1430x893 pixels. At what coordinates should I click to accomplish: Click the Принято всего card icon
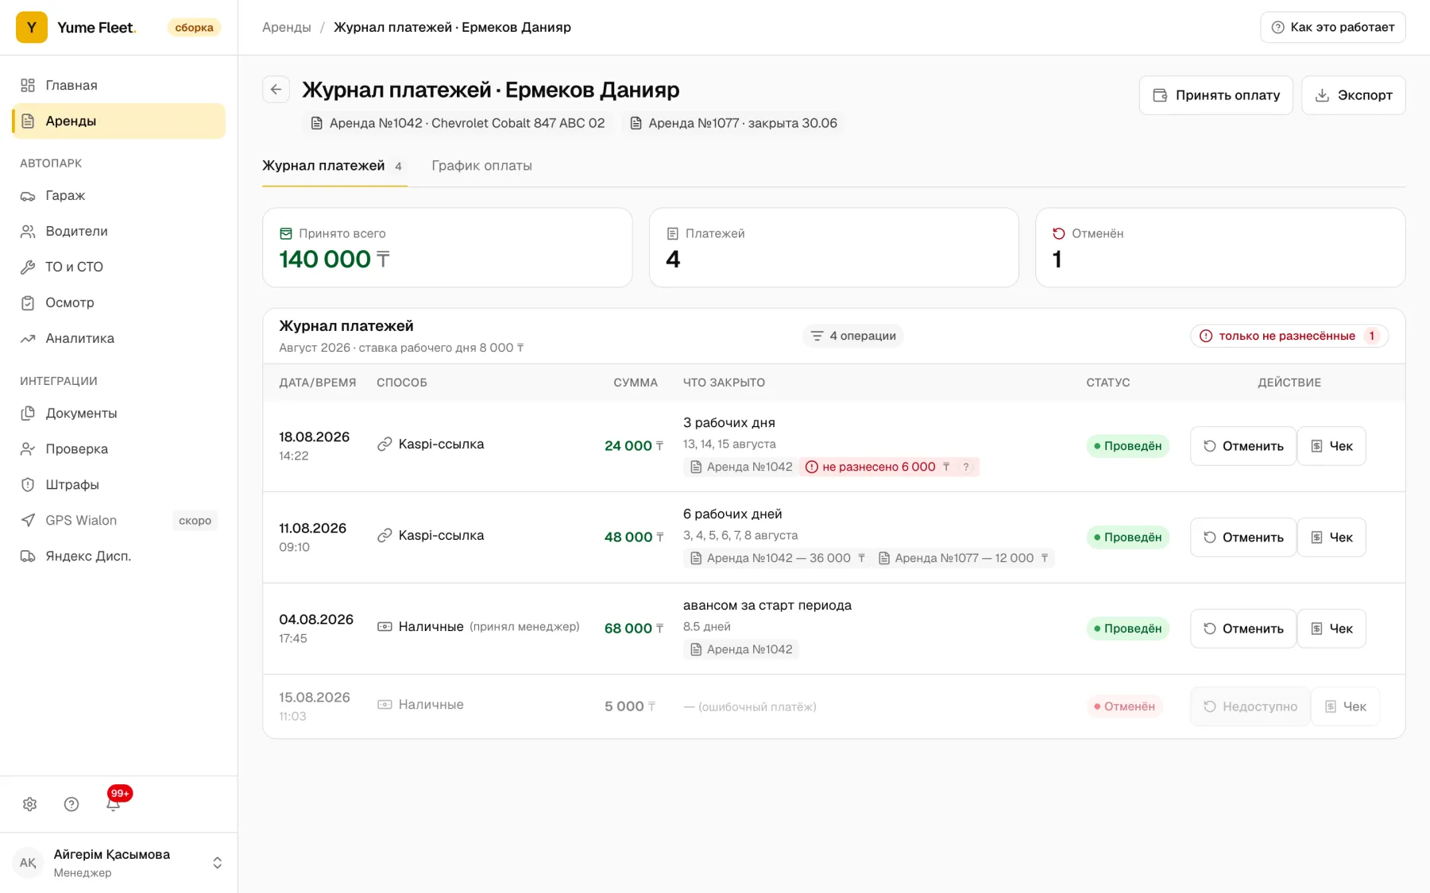click(286, 233)
